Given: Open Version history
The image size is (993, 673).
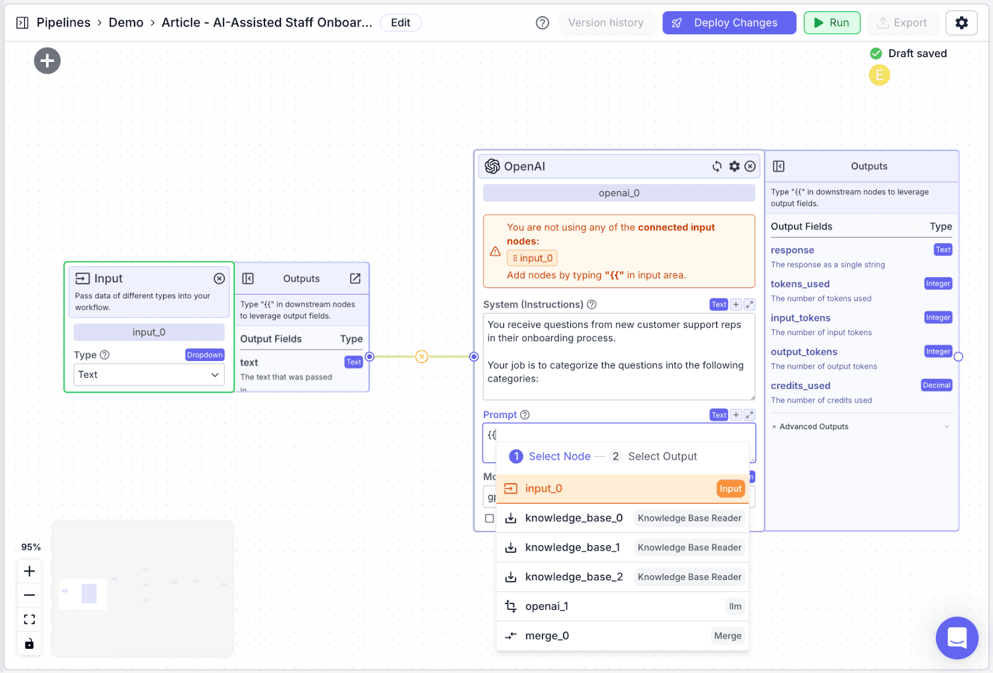Looking at the screenshot, I should pos(606,23).
